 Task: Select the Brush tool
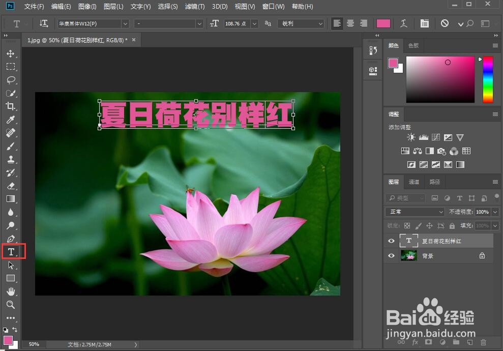[x=11, y=146]
